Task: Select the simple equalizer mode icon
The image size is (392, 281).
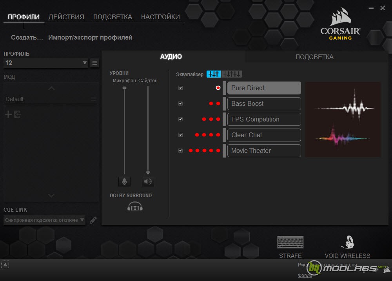Action: point(214,74)
